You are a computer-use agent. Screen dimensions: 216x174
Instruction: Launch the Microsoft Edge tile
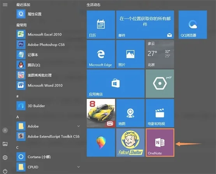pos(101,54)
